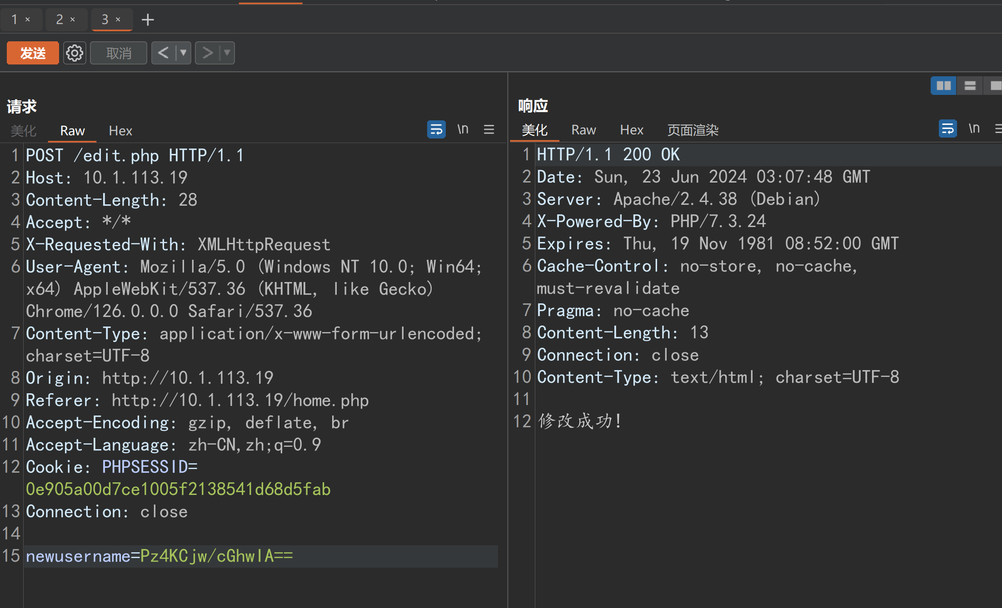Click Origin header in request

pos(150,378)
